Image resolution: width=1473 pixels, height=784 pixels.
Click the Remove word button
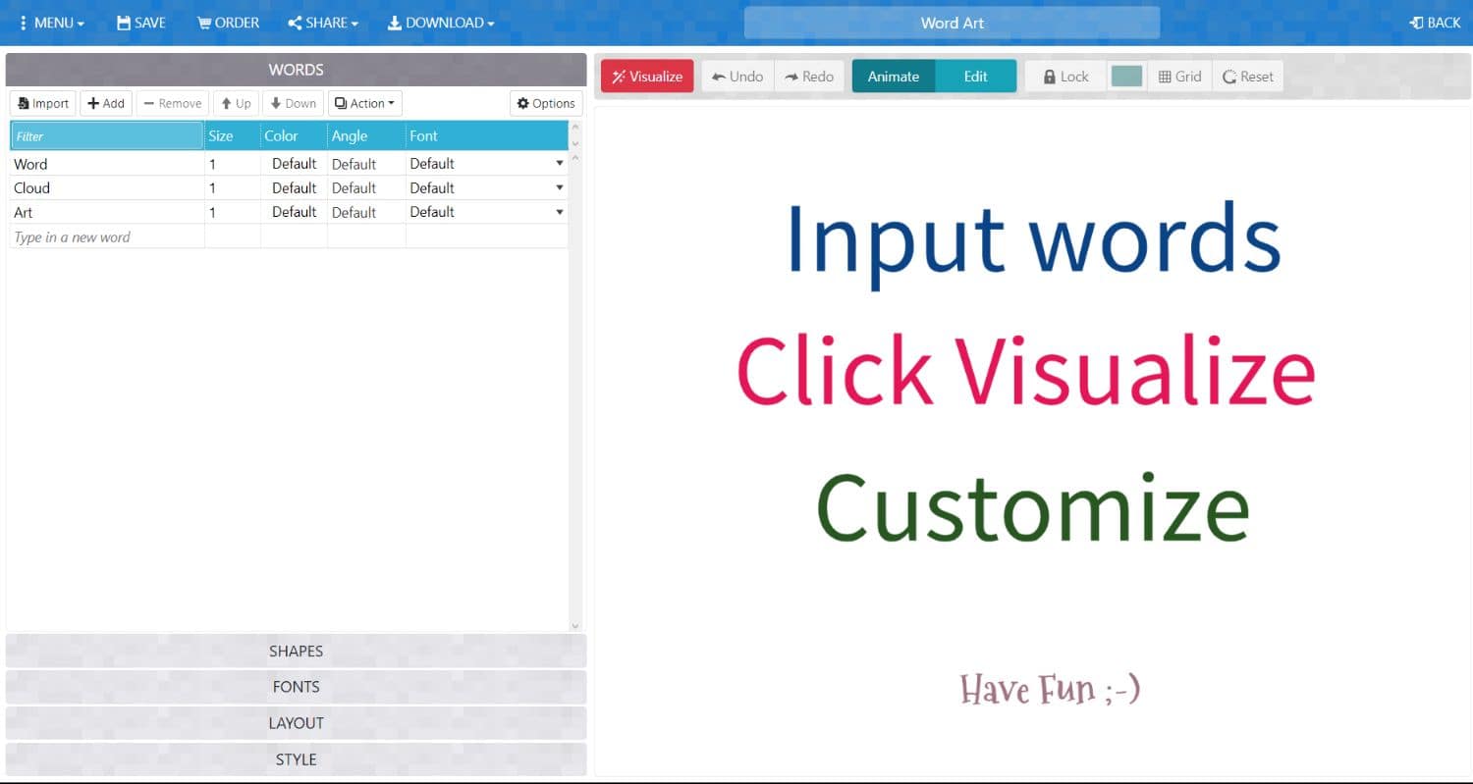coord(173,103)
